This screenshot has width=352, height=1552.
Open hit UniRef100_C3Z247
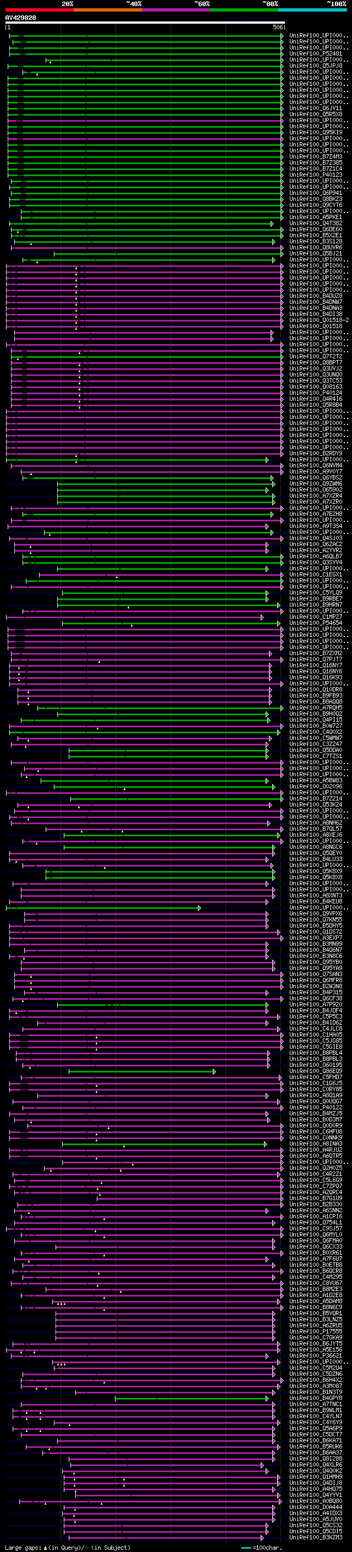(316, 743)
